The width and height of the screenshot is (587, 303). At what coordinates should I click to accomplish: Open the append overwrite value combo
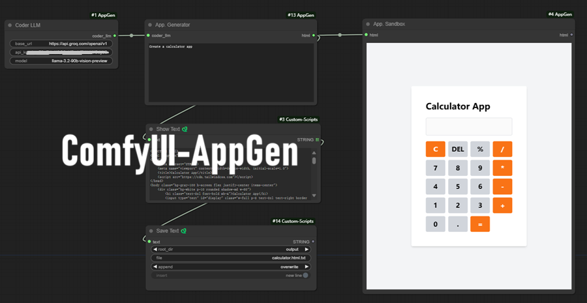[290, 267]
